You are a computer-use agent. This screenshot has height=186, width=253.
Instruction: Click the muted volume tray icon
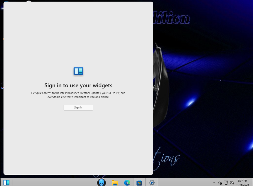coord(220,183)
